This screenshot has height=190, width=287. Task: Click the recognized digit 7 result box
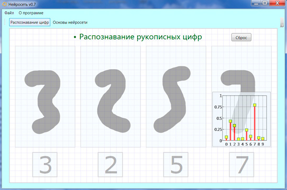tap(242, 165)
